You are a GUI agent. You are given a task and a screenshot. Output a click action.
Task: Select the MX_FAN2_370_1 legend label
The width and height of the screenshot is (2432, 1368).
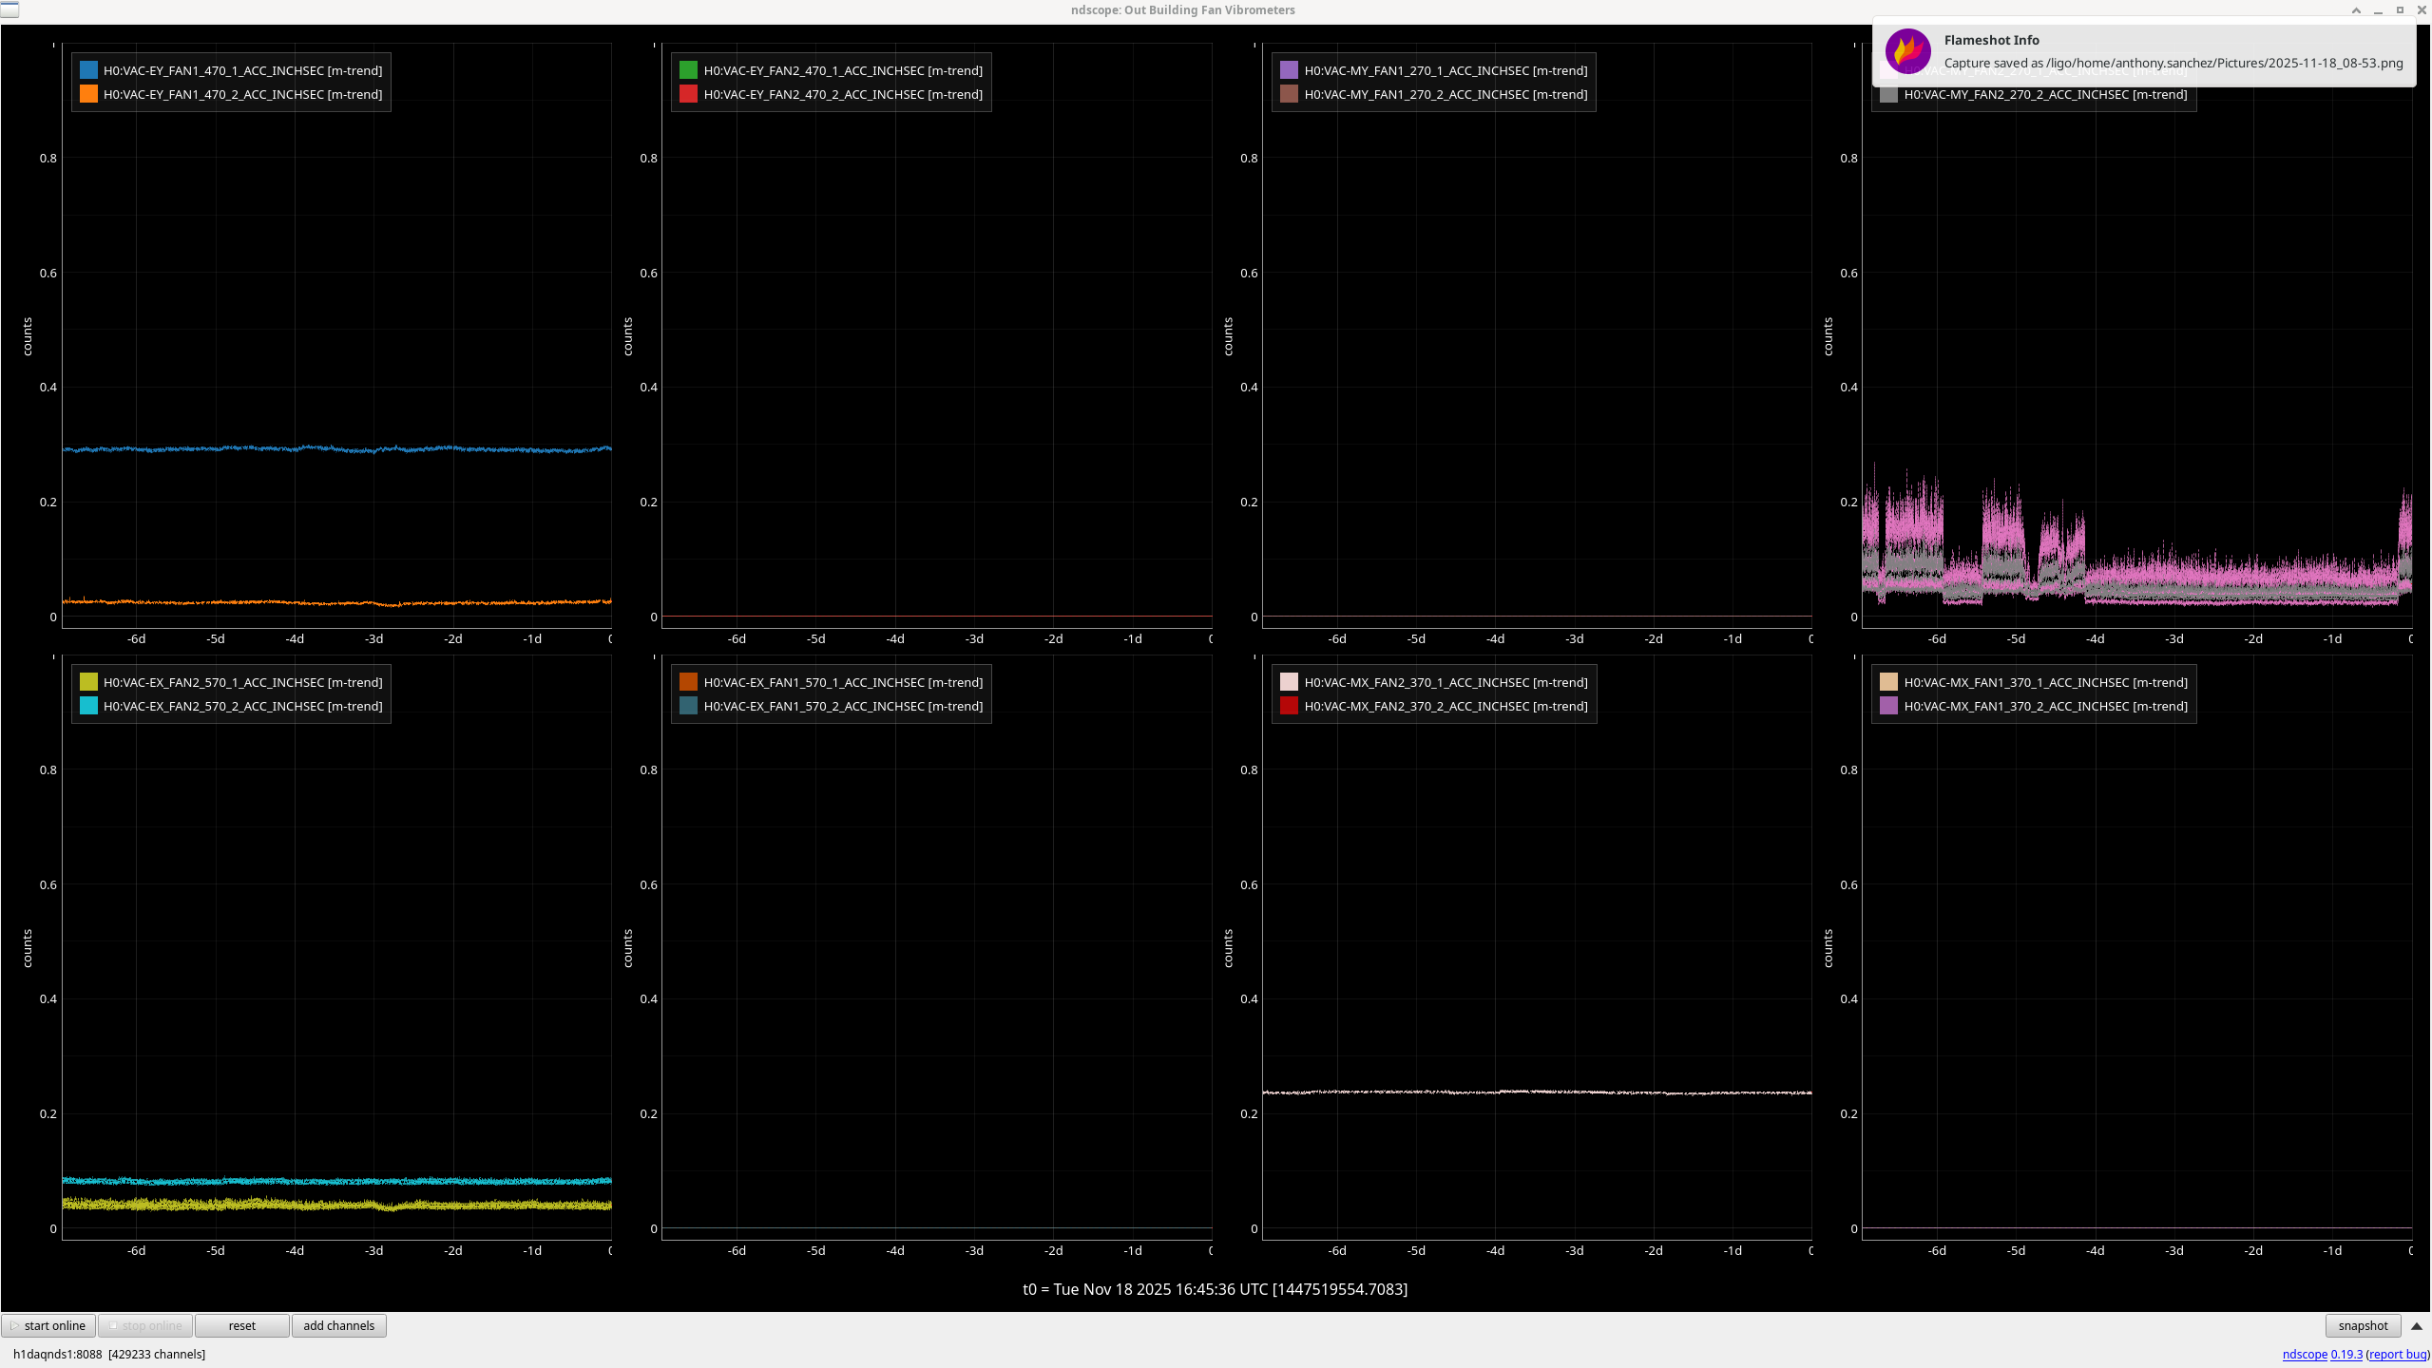coord(1445,682)
